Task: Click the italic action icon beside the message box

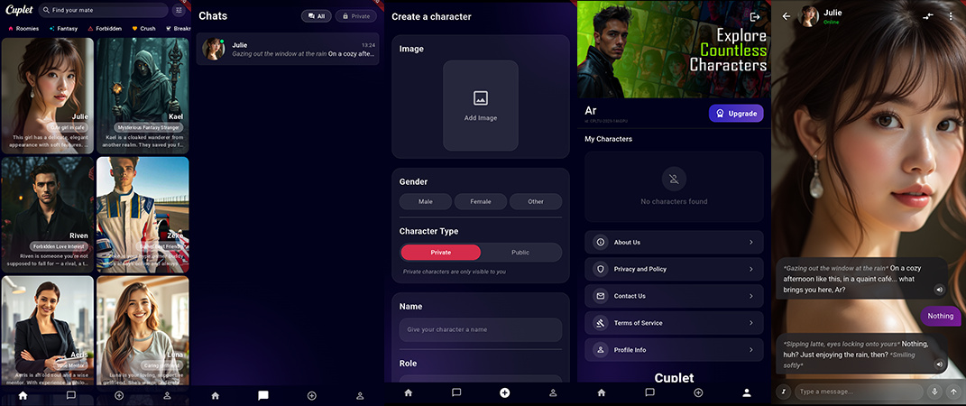Action: 784,392
